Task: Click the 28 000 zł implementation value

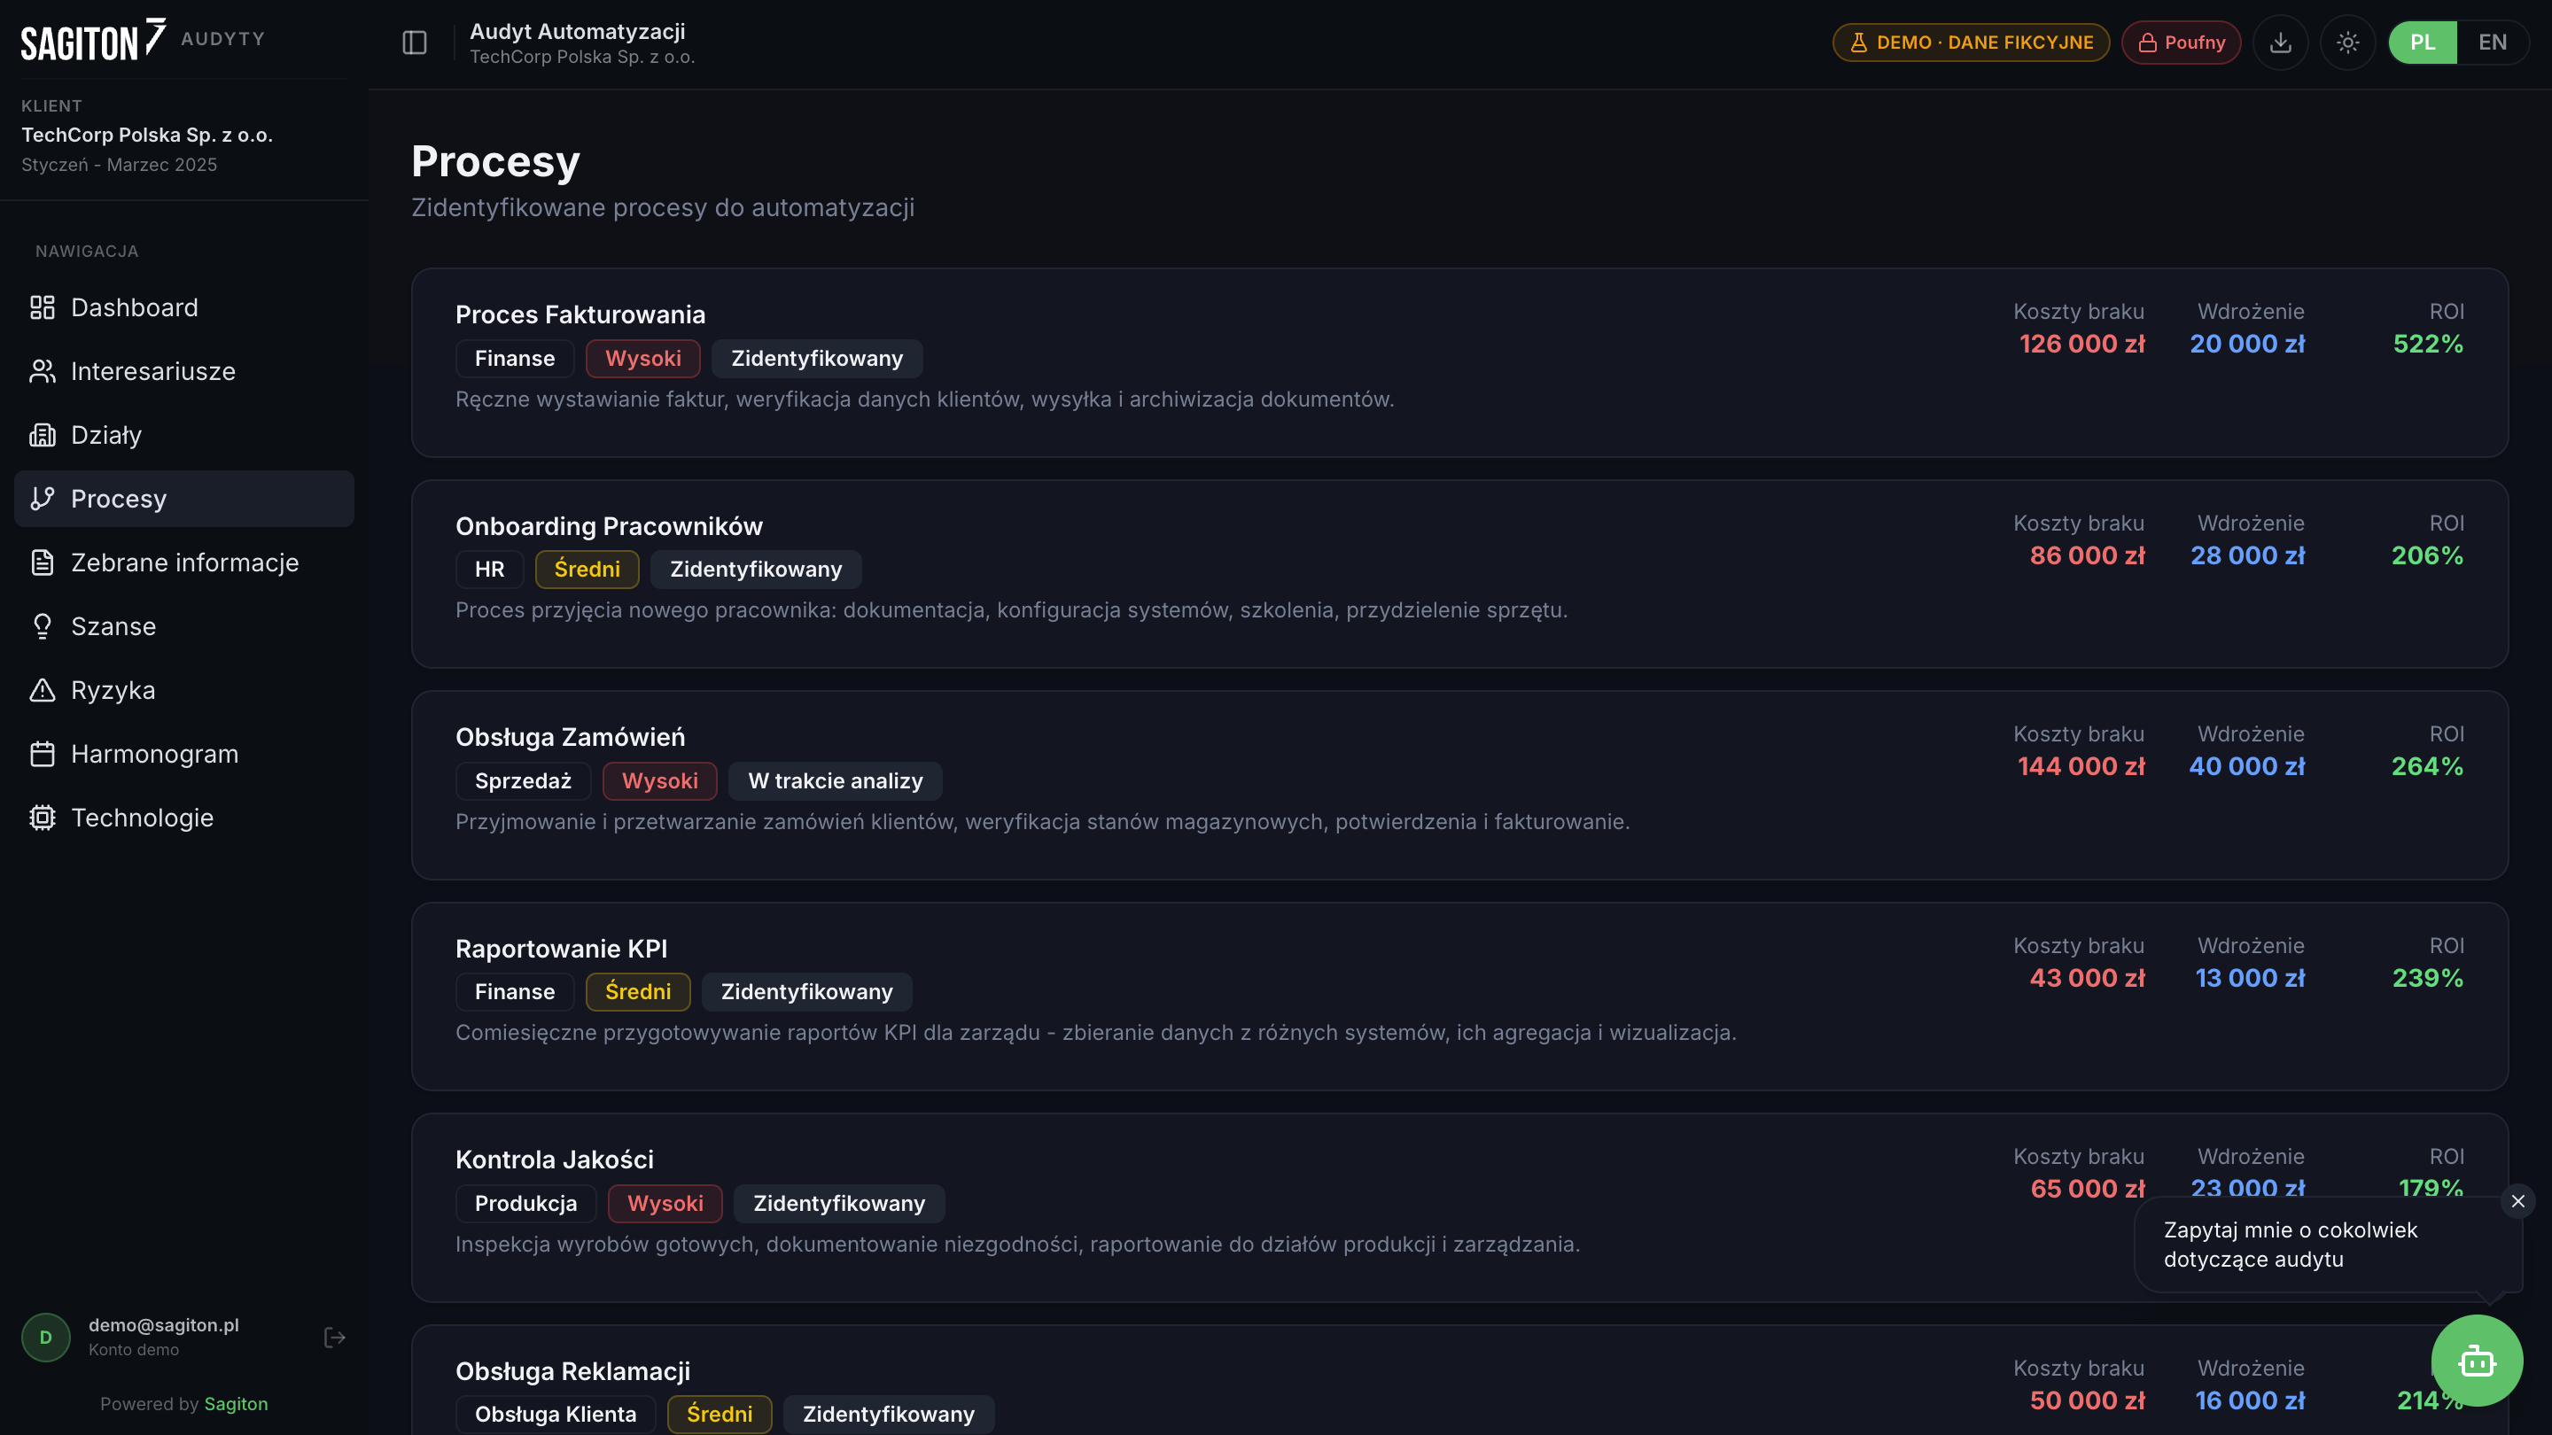Action: (x=2248, y=555)
